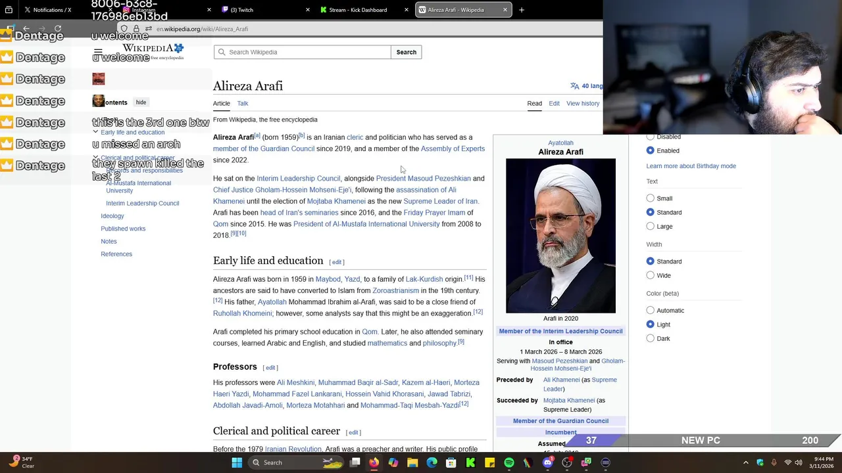Open Sticky Notes from the taskbar

click(489, 462)
